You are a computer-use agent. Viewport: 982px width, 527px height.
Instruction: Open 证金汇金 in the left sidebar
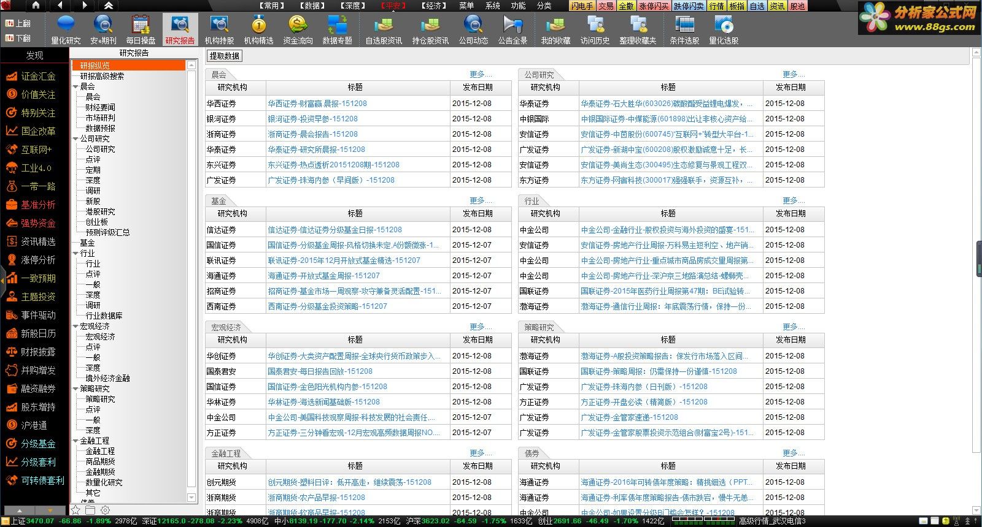[x=31, y=76]
